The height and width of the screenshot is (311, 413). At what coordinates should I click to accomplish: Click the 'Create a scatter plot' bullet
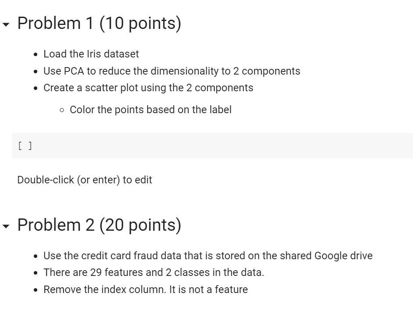pos(148,88)
